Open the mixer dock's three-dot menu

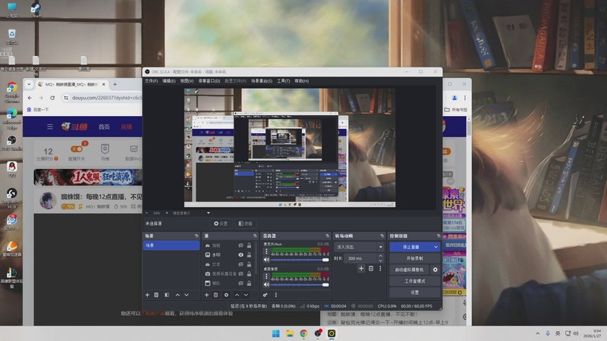(x=276, y=295)
